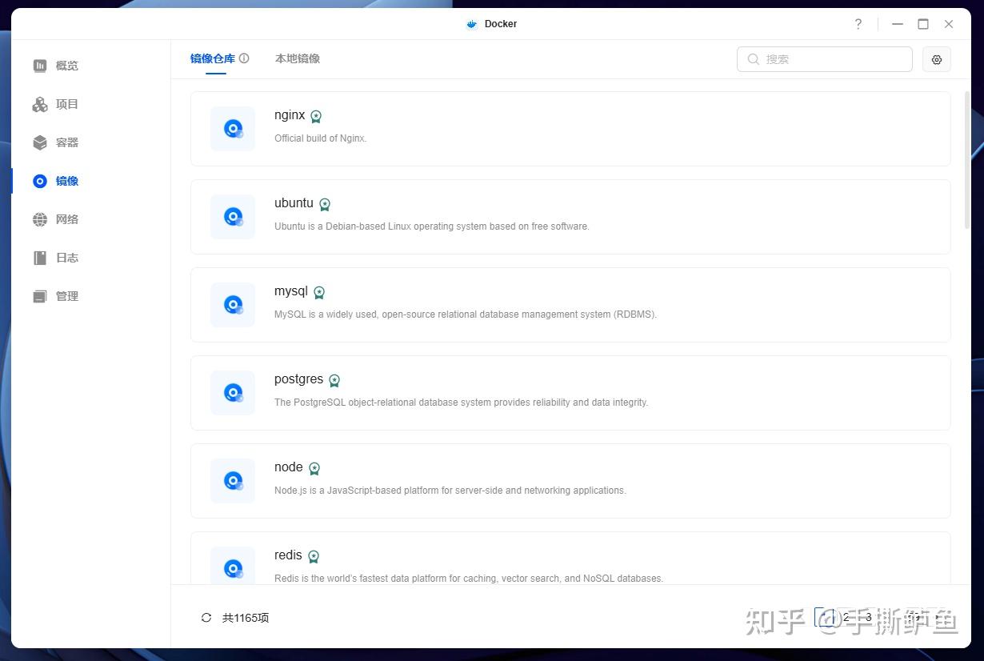Click the official badge next to mysql
The height and width of the screenshot is (661, 984).
click(319, 293)
